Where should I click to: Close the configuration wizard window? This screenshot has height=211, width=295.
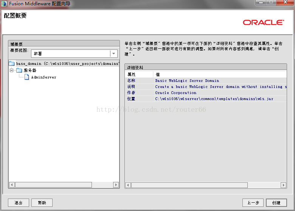pos(286,2)
